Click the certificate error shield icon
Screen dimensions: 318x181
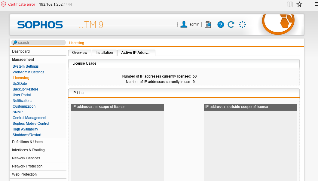(3, 4)
